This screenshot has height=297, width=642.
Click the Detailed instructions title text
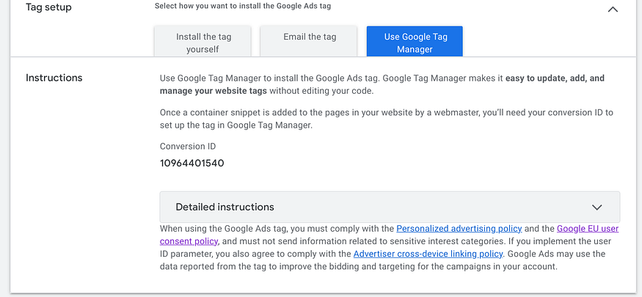point(225,207)
